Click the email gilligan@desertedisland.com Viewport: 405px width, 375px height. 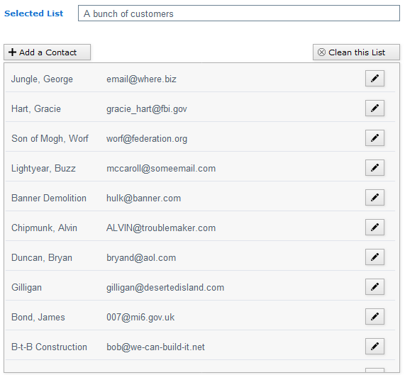[165, 288]
